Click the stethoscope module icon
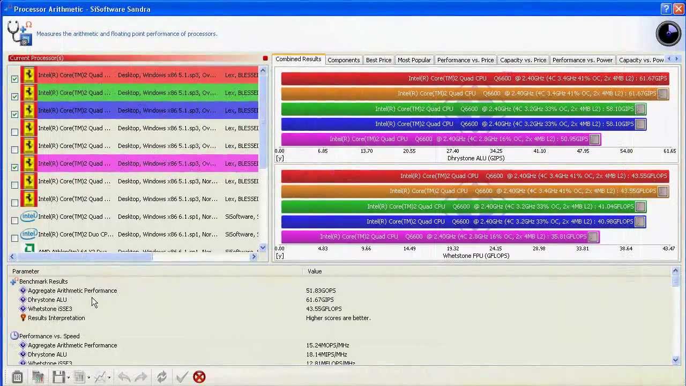The width and height of the screenshot is (686, 386). click(20, 33)
